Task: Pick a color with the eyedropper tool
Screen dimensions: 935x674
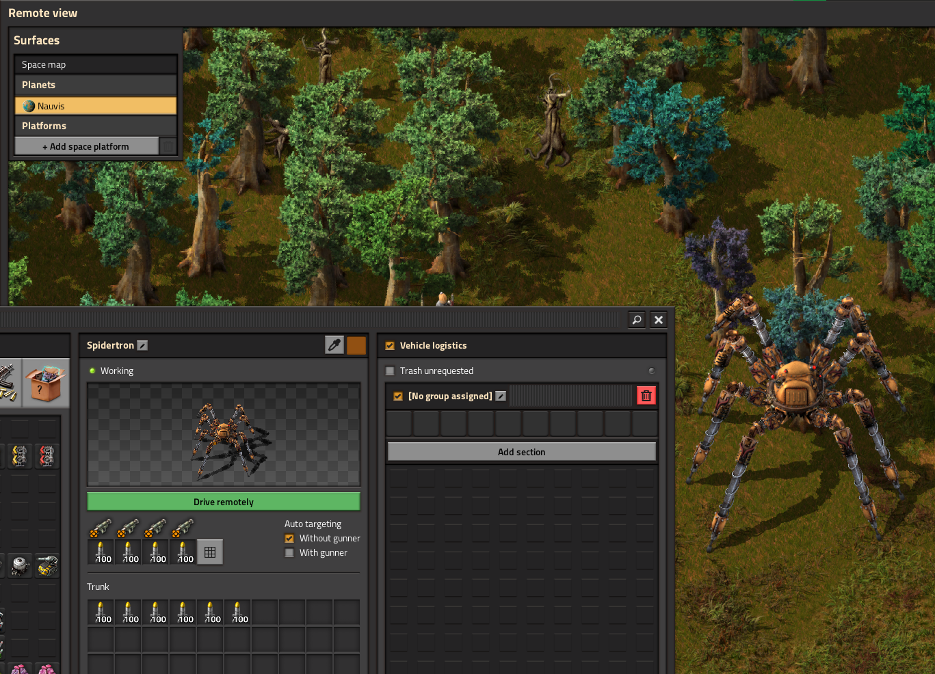Action: [334, 345]
